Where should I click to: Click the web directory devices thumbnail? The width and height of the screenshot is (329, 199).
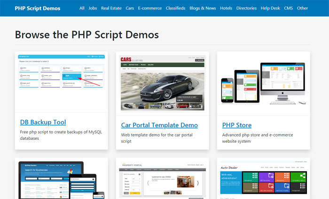coord(62,180)
